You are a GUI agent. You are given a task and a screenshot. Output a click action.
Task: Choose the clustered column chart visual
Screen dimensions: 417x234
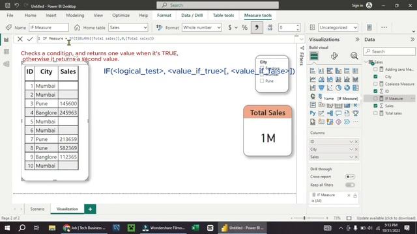coord(338,71)
